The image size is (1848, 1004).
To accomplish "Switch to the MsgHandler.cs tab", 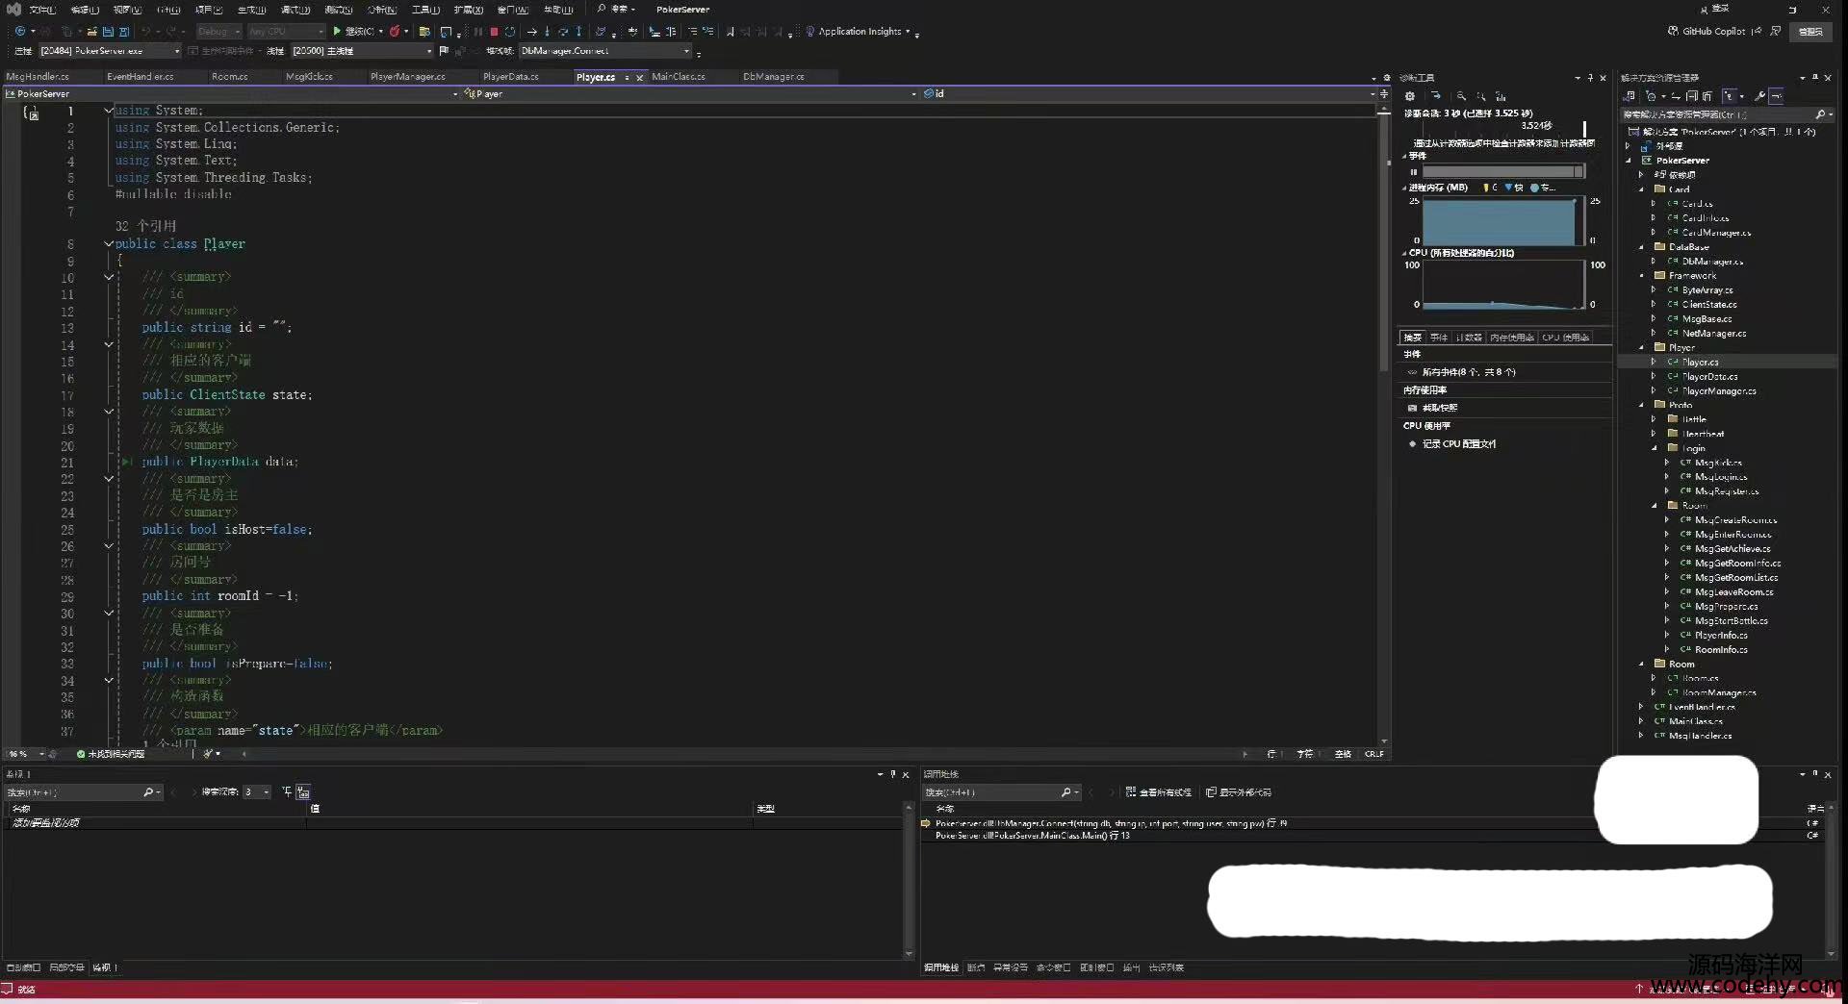I will 38,77.
